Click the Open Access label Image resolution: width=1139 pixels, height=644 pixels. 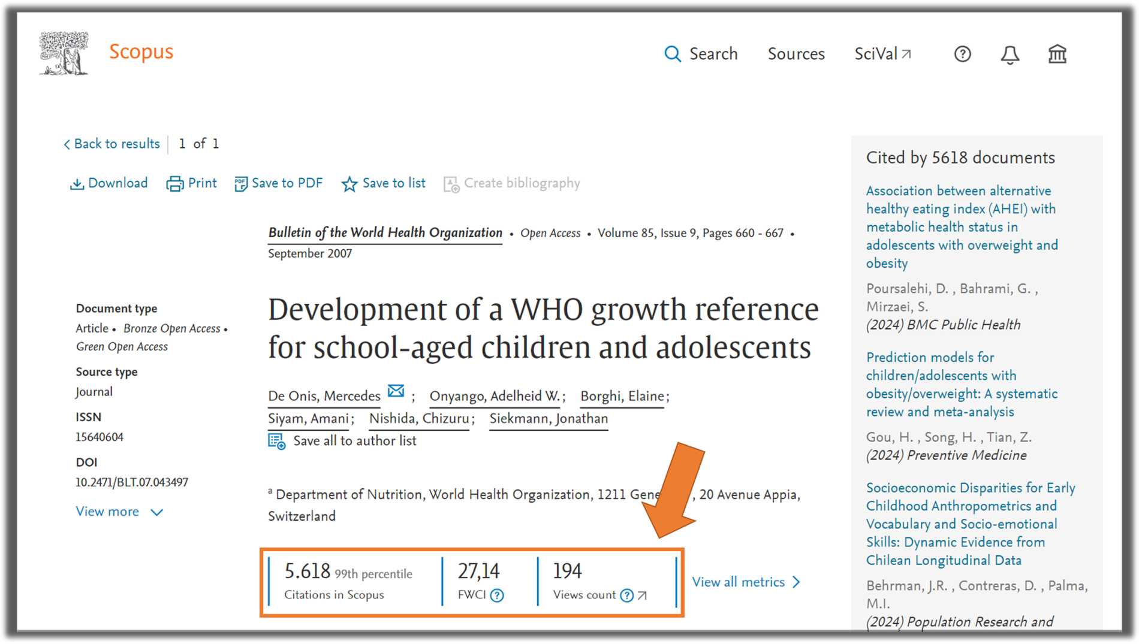550,234
